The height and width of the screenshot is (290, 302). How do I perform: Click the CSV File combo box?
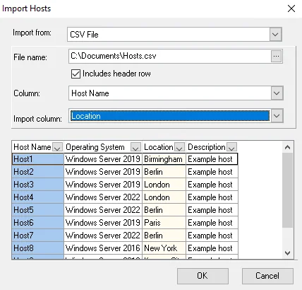click(174, 35)
